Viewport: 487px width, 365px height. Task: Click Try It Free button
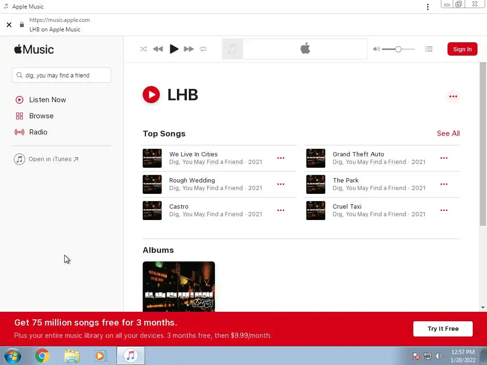pos(443,329)
